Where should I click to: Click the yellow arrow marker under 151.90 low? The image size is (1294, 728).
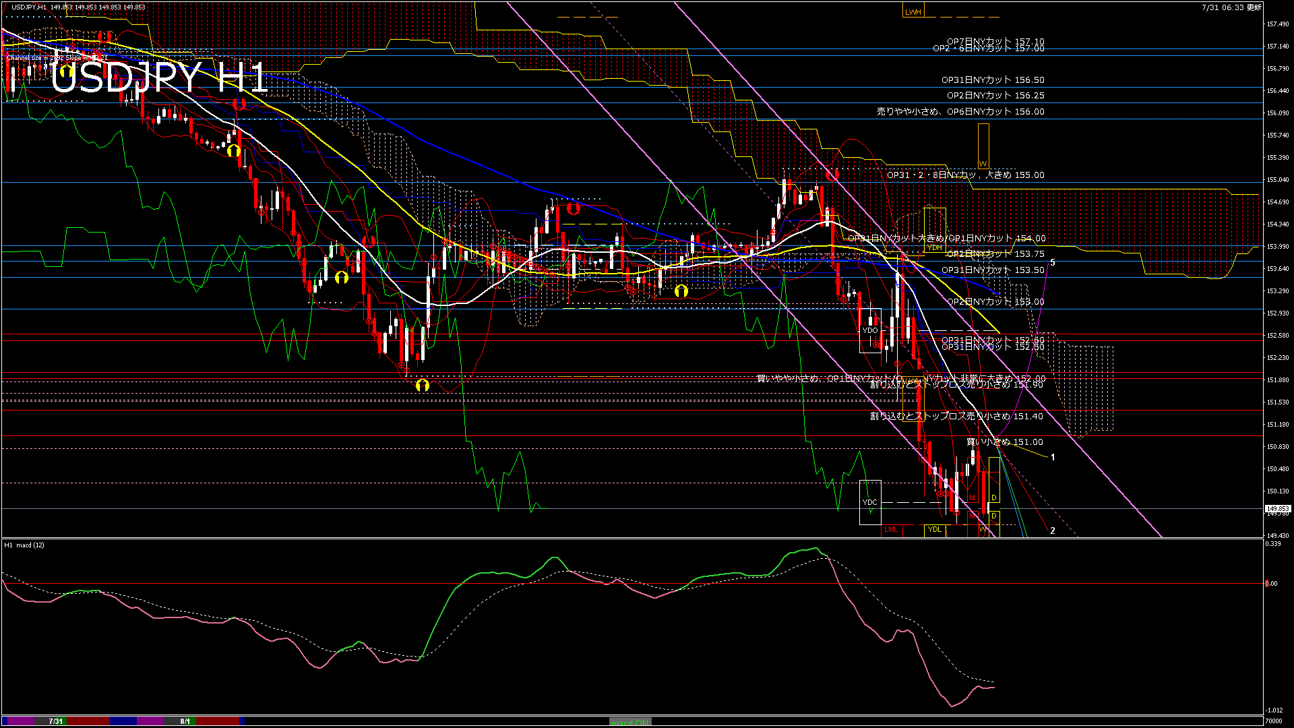pyautogui.click(x=422, y=386)
